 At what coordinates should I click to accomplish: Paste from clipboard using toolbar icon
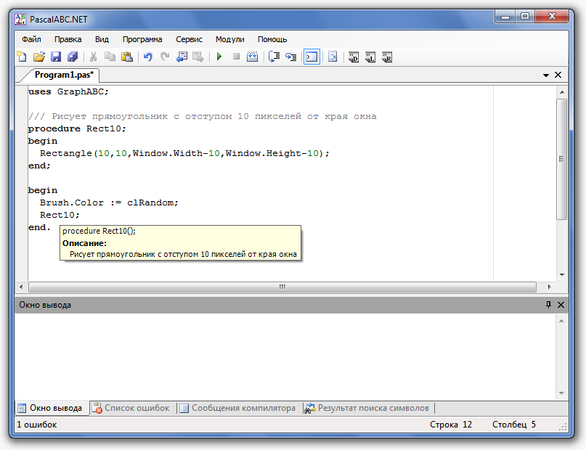tap(127, 57)
